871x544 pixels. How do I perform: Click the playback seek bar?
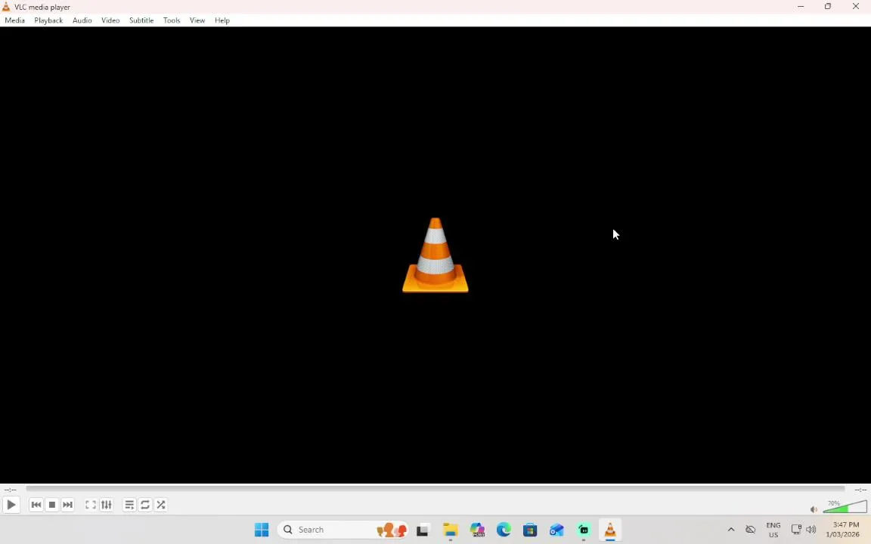coord(435,489)
